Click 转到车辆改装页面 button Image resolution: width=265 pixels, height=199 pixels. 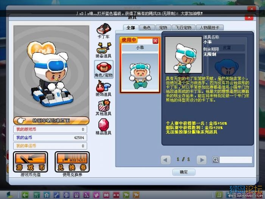(x=51, y=121)
